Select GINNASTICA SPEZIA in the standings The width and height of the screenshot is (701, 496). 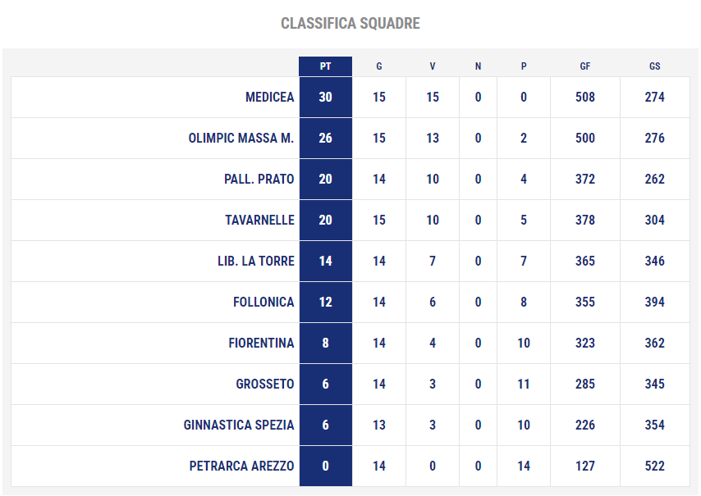click(x=239, y=425)
